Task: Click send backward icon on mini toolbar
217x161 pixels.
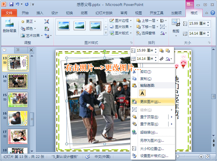Action: [167, 51]
